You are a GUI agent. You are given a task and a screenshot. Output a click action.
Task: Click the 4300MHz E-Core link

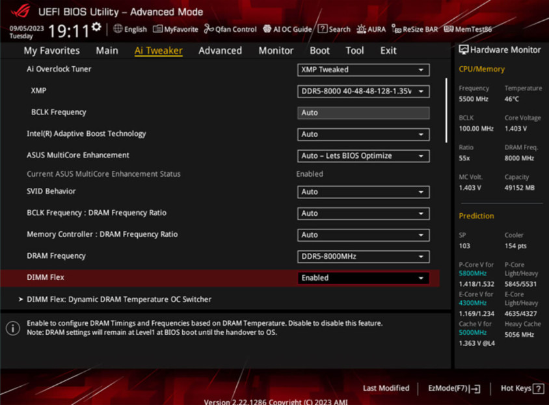473,303
